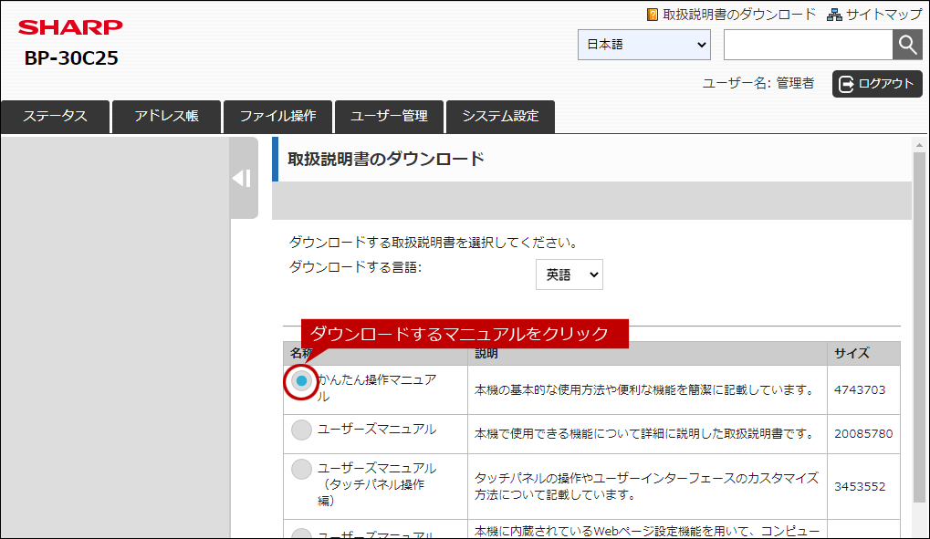Open 取扱説明書のダウンロード link in header
Screen dimensions: 930x539
tap(739, 15)
